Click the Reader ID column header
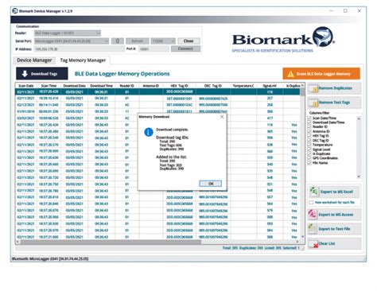 pyautogui.click(x=126, y=86)
